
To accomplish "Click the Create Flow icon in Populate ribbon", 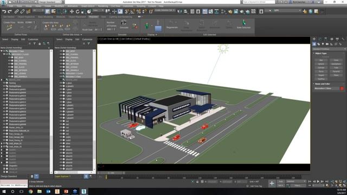I will click(9, 27).
